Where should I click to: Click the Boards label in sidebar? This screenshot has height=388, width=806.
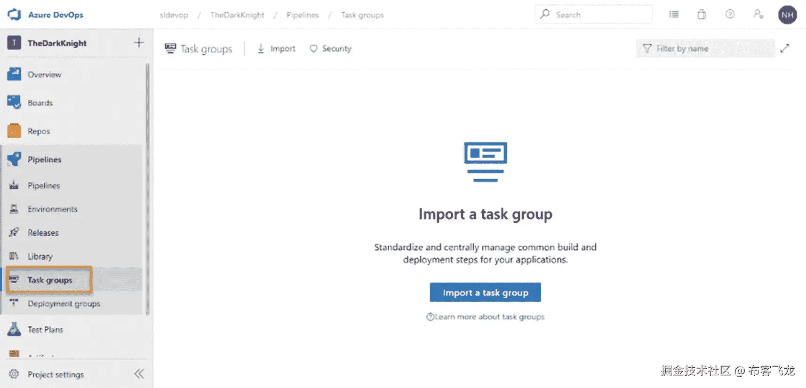click(40, 103)
